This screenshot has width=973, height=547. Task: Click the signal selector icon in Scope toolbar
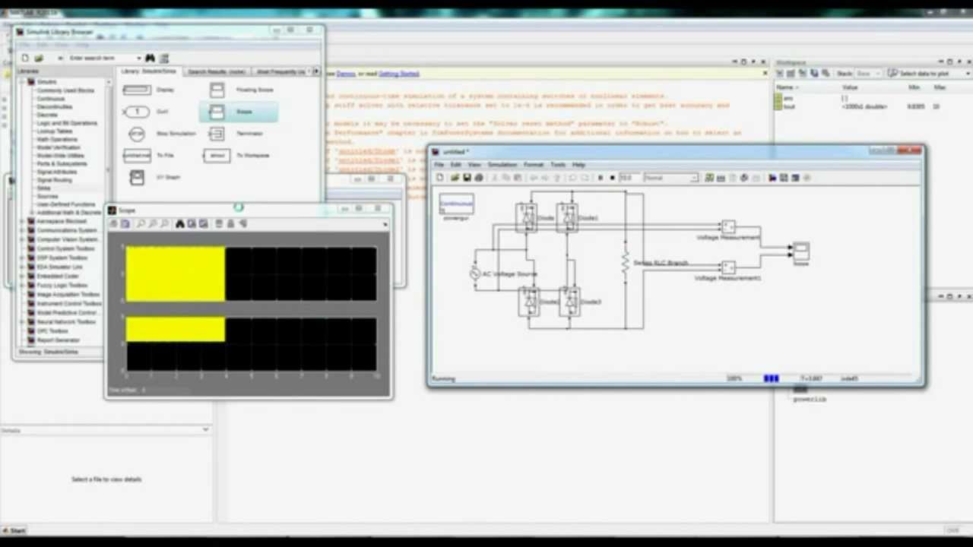click(x=242, y=223)
